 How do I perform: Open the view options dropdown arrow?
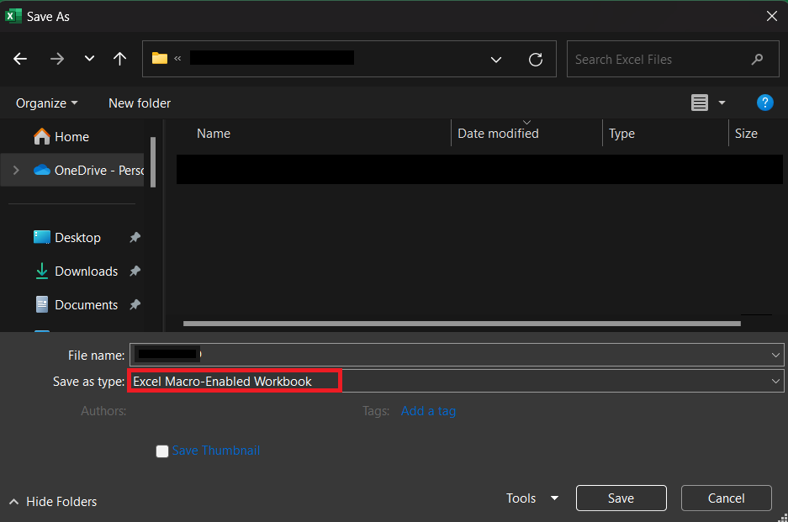722,103
